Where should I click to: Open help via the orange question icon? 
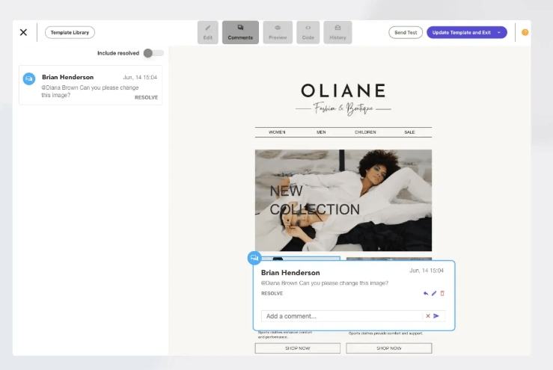click(x=525, y=32)
